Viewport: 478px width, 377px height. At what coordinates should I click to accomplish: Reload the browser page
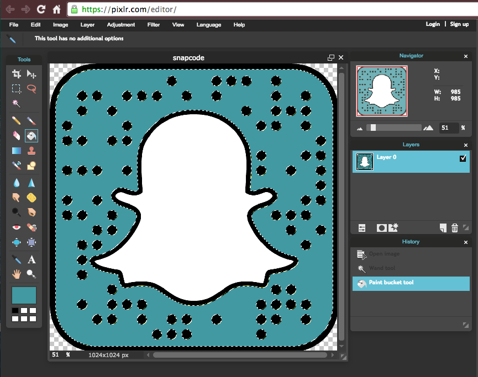41,9
